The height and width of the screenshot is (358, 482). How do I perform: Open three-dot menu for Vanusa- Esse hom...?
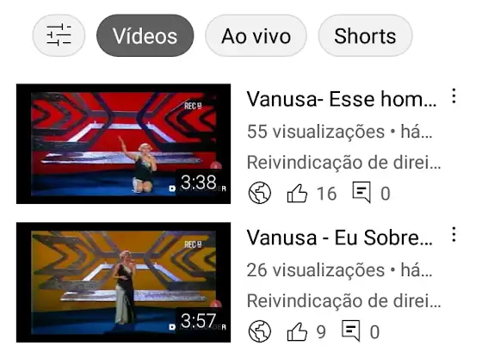[454, 96]
